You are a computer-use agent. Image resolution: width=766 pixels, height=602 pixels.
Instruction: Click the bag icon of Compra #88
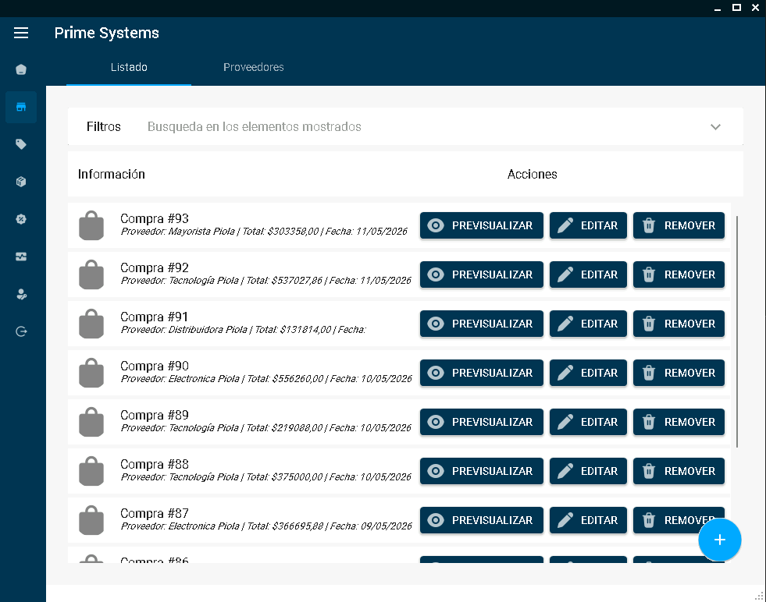(x=91, y=471)
